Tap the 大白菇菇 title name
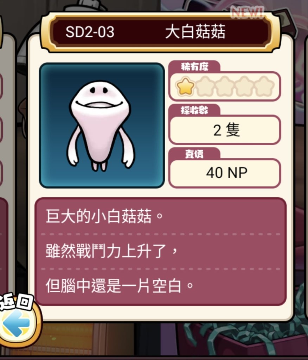308x360 pixels. (195, 32)
